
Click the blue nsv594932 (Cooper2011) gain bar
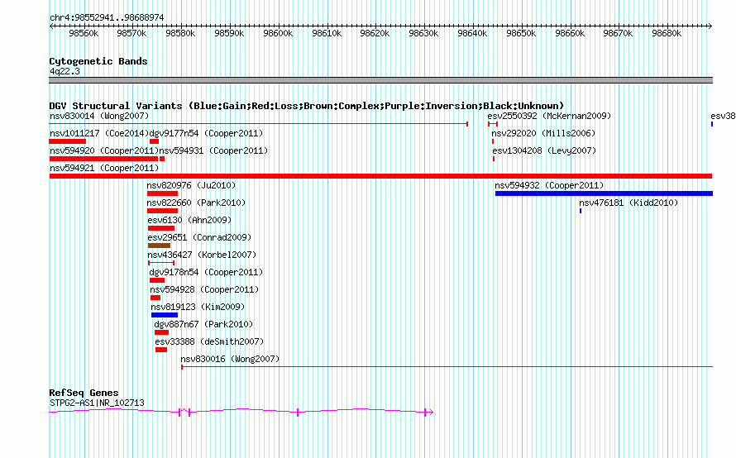coord(605,193)
